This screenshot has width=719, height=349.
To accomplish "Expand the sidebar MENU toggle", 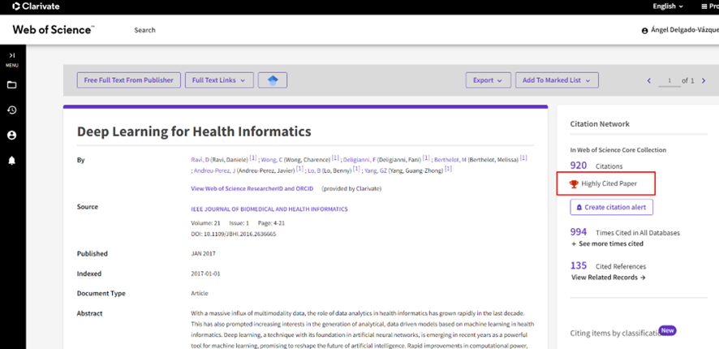I will pyautogui.click(x=12, y=59).
